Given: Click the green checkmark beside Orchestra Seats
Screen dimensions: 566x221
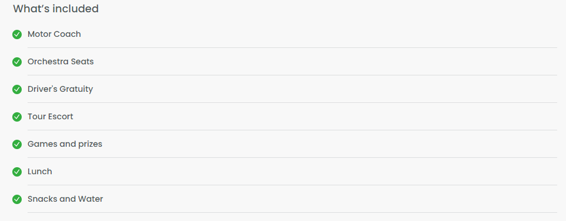Looking at the screenshot, I should tap(17, 62).
